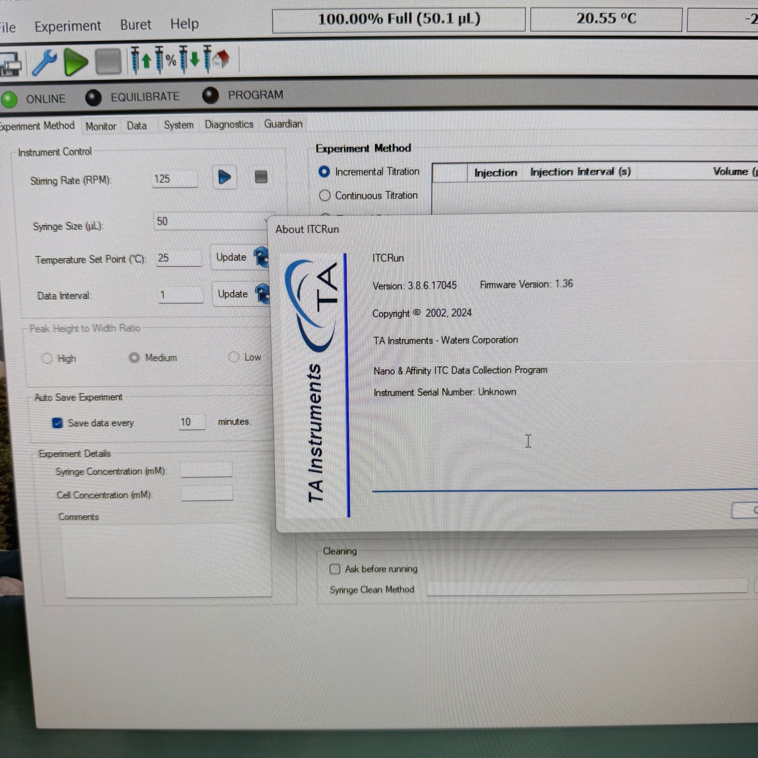Click the Injection column header
Image resolution: width=758 pixels, height=758 pixels.
495,173
